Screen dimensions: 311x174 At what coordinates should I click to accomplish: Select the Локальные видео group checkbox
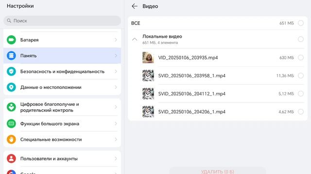(301, 39)
